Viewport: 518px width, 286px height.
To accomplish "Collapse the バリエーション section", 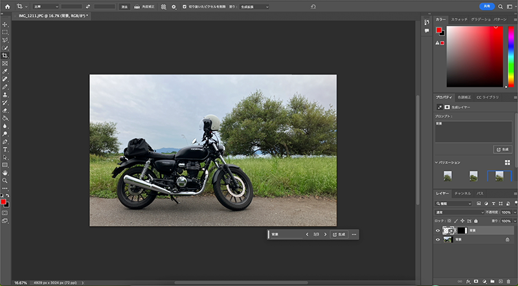I will (436, 162).
